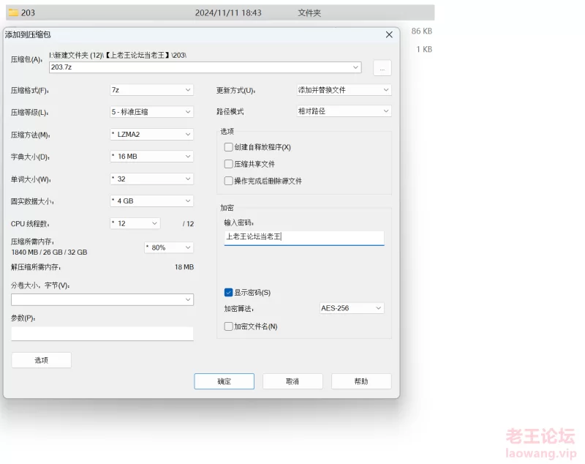The height and width of the screenshot is (464, 585).
Task: Click the 参数(P) parameters input field
Action: point(102,333)
